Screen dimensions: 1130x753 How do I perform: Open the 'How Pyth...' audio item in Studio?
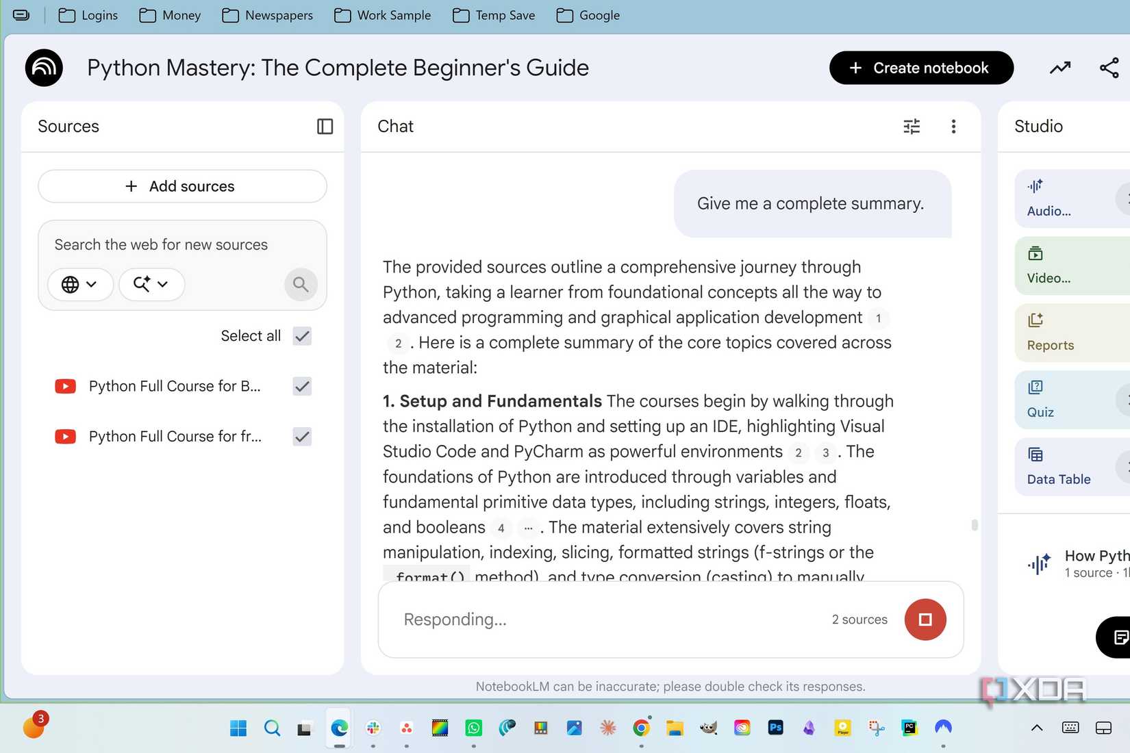click(x=1077, y=563)
